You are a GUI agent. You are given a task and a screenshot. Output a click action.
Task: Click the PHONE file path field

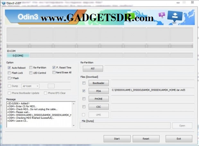point(153,99)
